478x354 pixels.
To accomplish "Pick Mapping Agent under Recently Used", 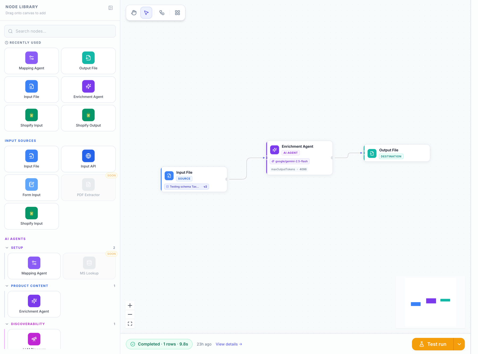I will tap(32, 61).
